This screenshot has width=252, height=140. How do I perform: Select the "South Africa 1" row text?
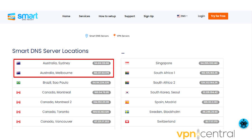(164, 73)
